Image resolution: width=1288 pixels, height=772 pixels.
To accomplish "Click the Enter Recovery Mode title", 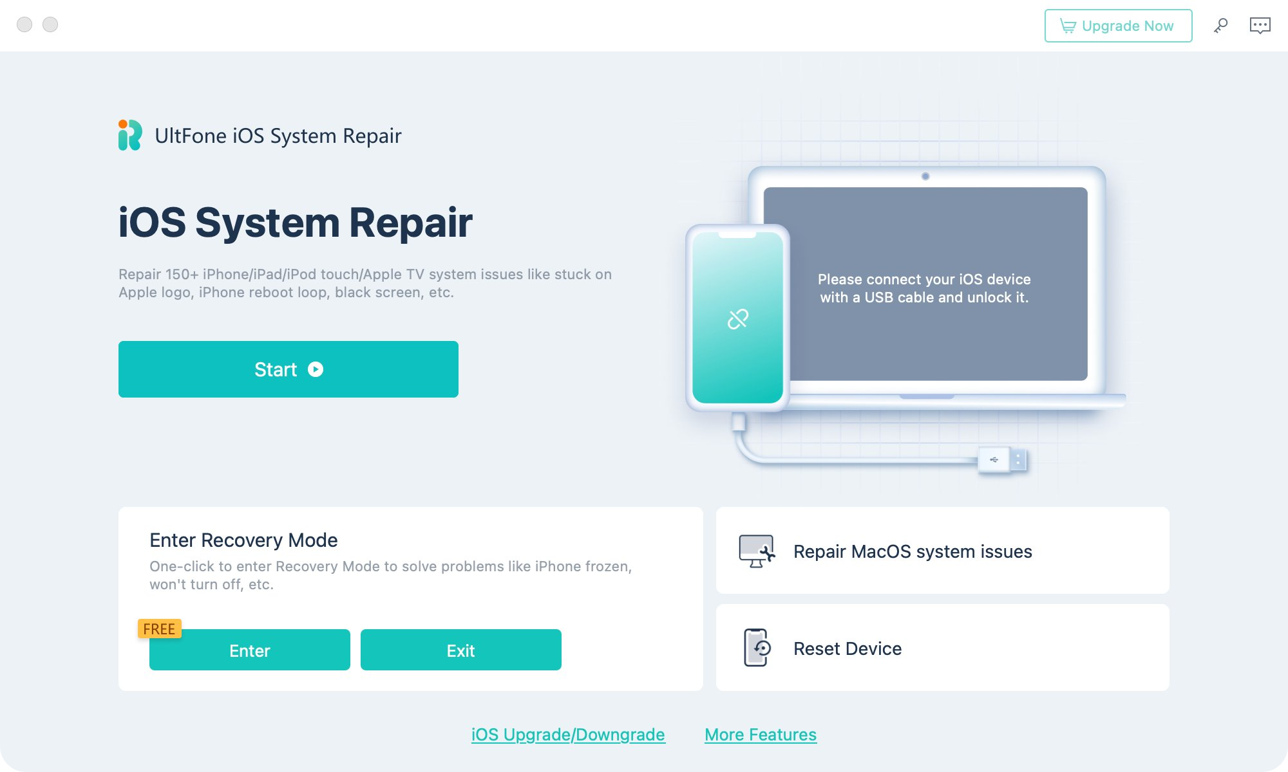I will [243, 540].
